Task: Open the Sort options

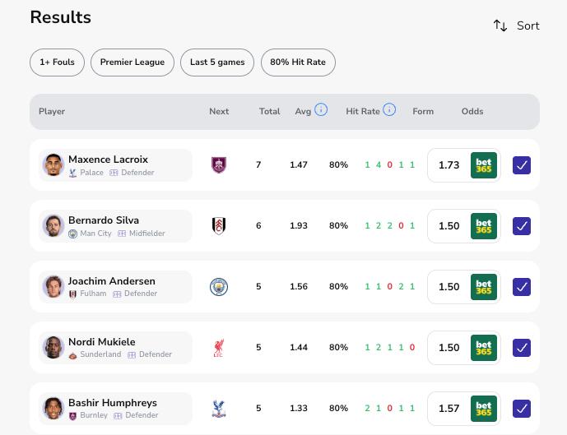Action: (x=516, y=26)
